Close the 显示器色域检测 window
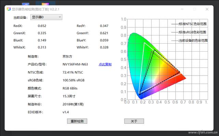This screenshot has width=219, height=136. pyautogui.click(x=207, y=9)
